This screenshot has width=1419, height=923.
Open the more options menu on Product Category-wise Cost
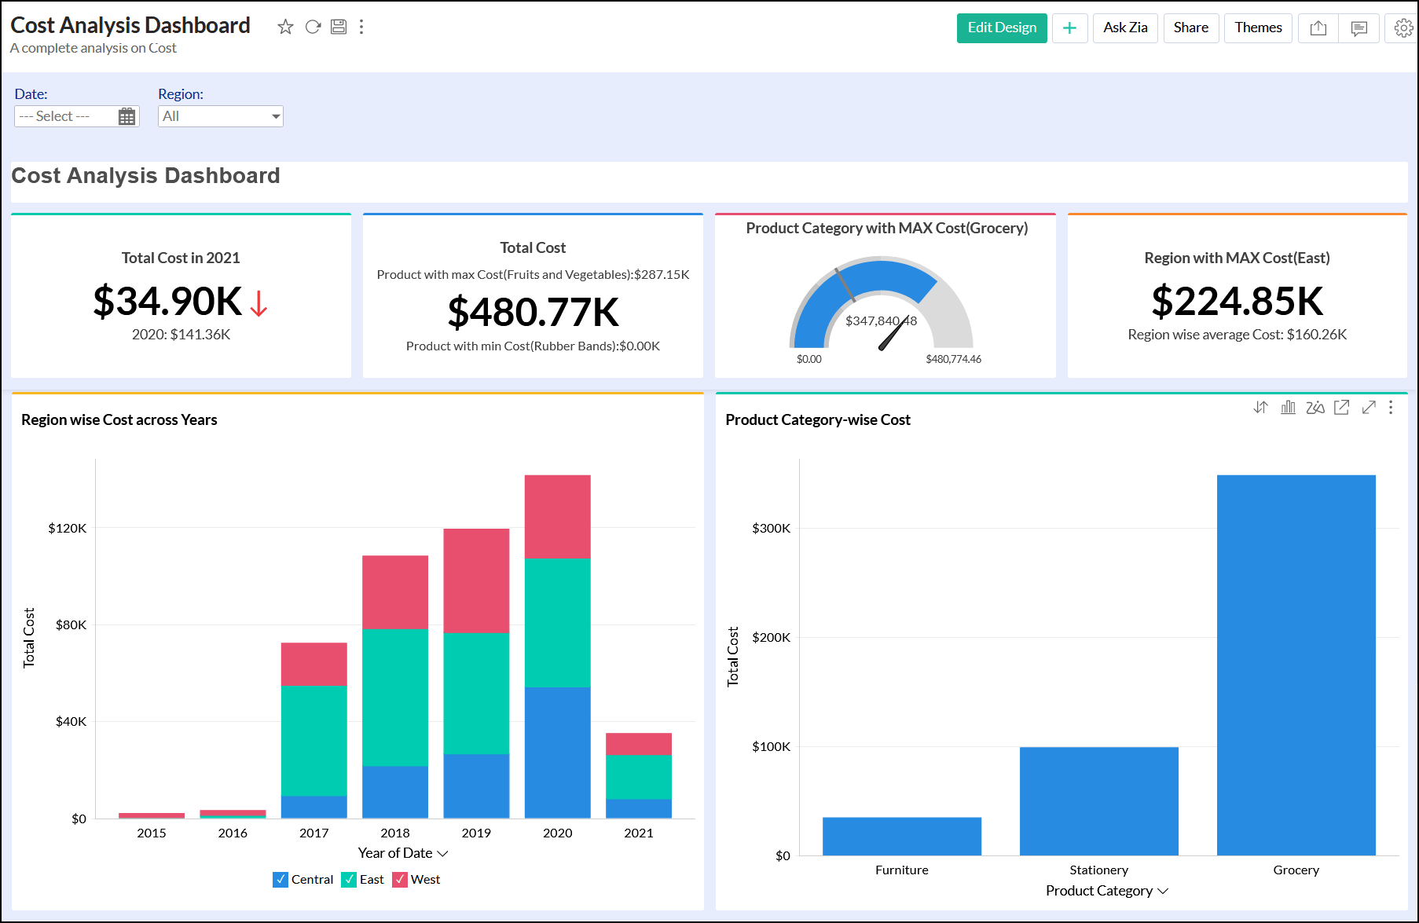(1391, 407)
